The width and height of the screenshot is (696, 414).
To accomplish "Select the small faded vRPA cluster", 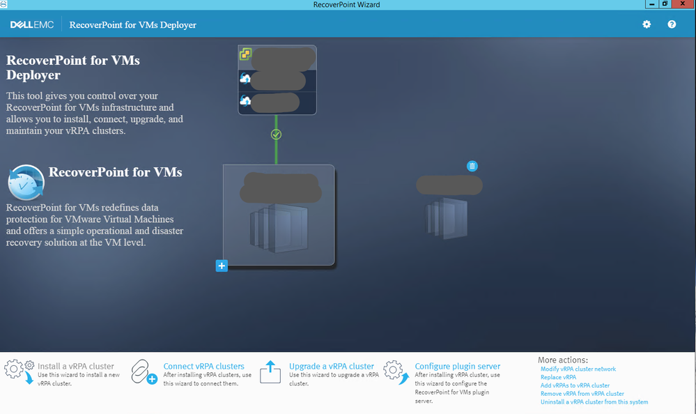I will tap(447, 217).
